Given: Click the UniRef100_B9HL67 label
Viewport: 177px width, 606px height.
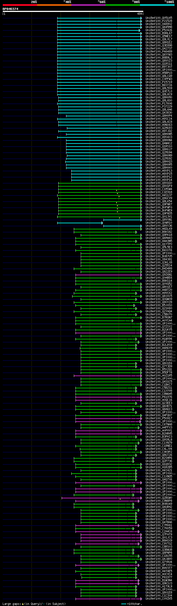Looking at the screenshot, I should [x=159, y=33].
